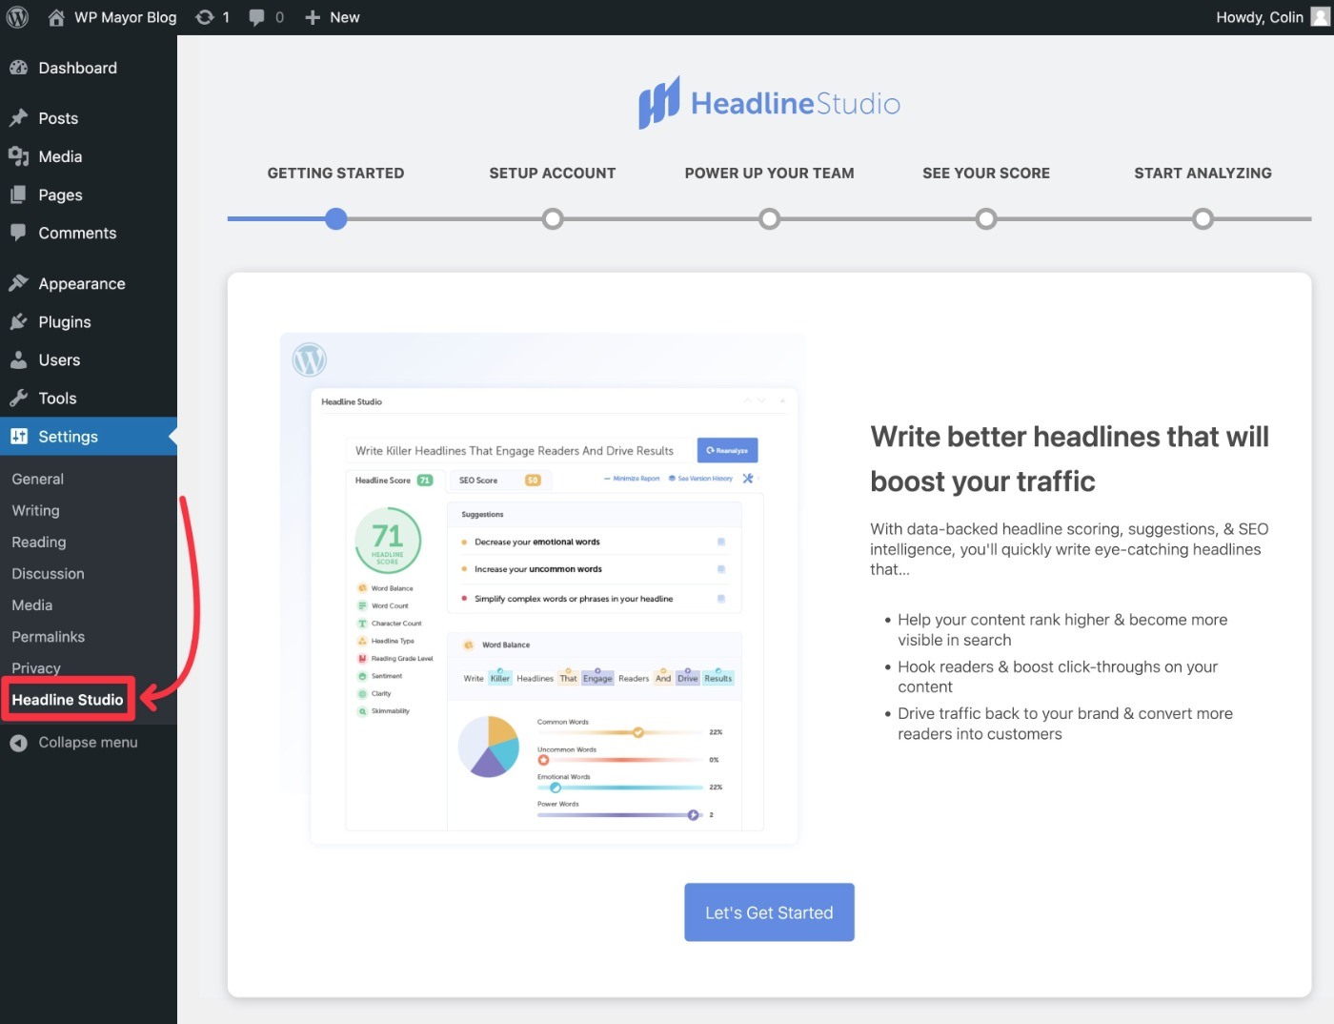This screenshot has width=1334, height=1024.
Task: Open Plugins menu item
Action: tap(89, 321)
